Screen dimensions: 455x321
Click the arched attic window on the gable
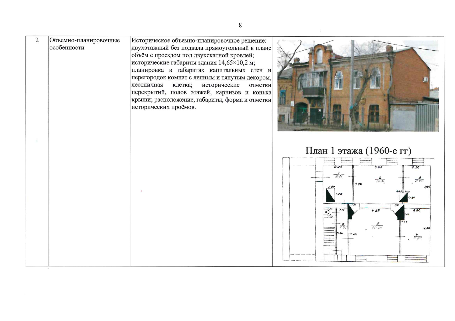click(x=320, y=56)
